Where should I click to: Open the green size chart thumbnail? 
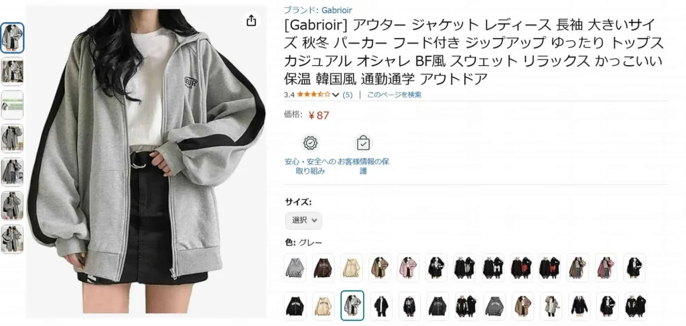(12, 105)
